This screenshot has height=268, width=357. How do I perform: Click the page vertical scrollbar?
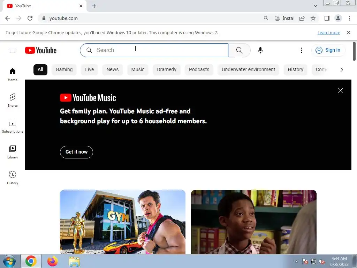pyautogui.click(x=354, y=52)
